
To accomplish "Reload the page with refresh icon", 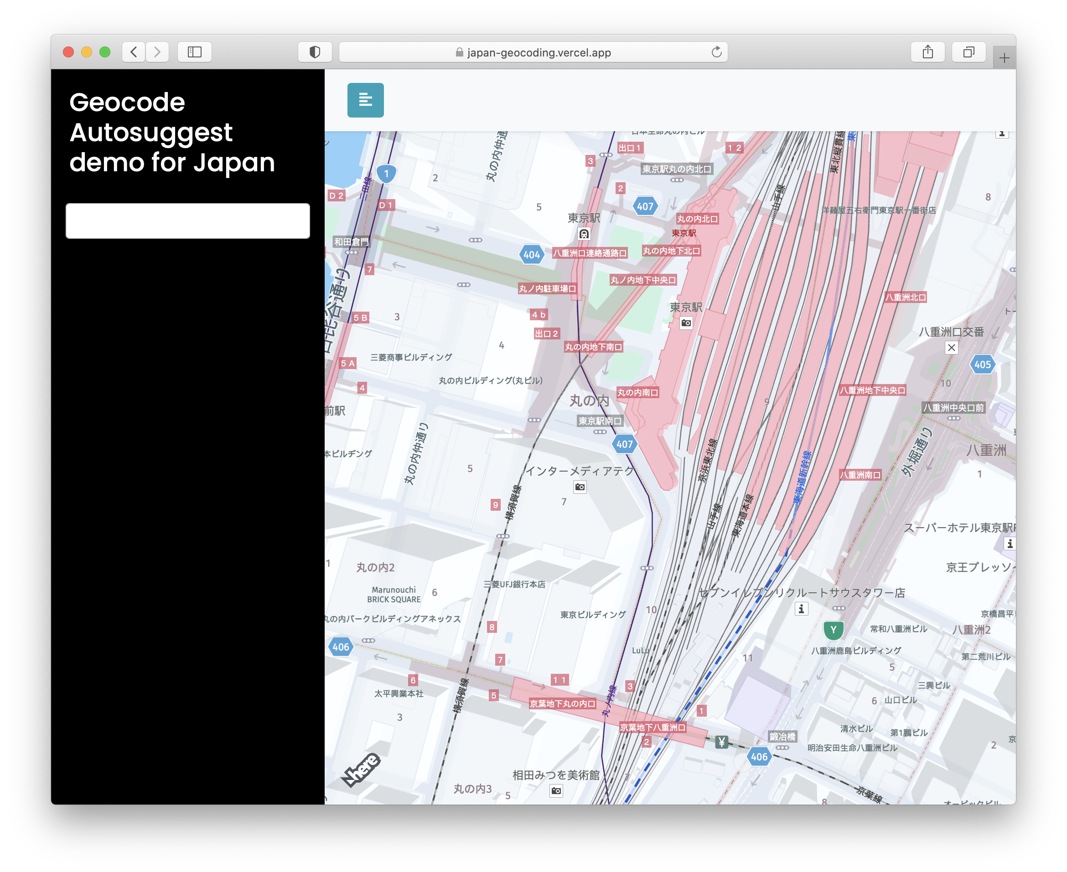I will (x=716, y=52).
